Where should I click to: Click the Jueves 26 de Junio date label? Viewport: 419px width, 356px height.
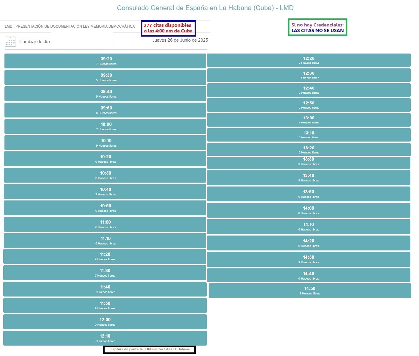click(x=180, y=40)
